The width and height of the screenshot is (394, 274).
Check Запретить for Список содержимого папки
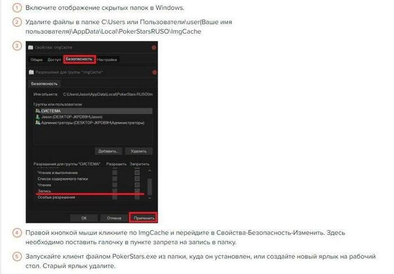137,179
